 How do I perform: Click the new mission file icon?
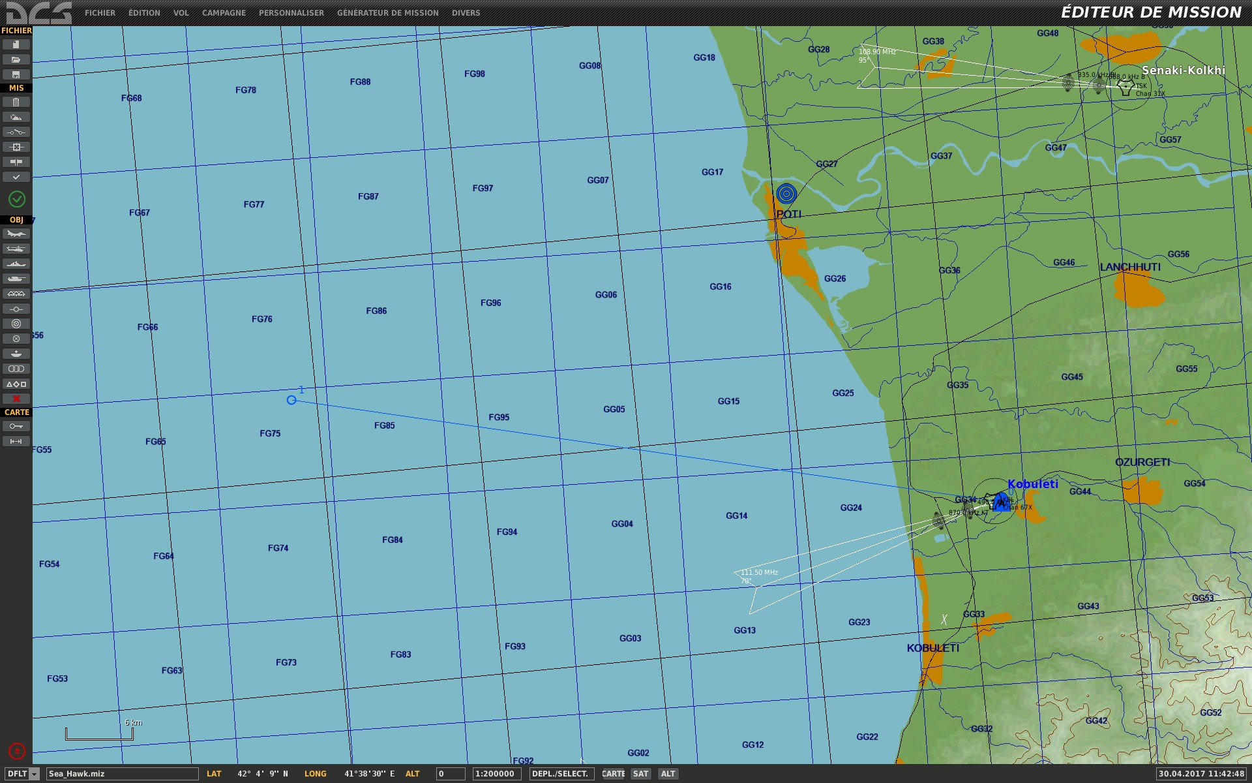tap(16, 44)
